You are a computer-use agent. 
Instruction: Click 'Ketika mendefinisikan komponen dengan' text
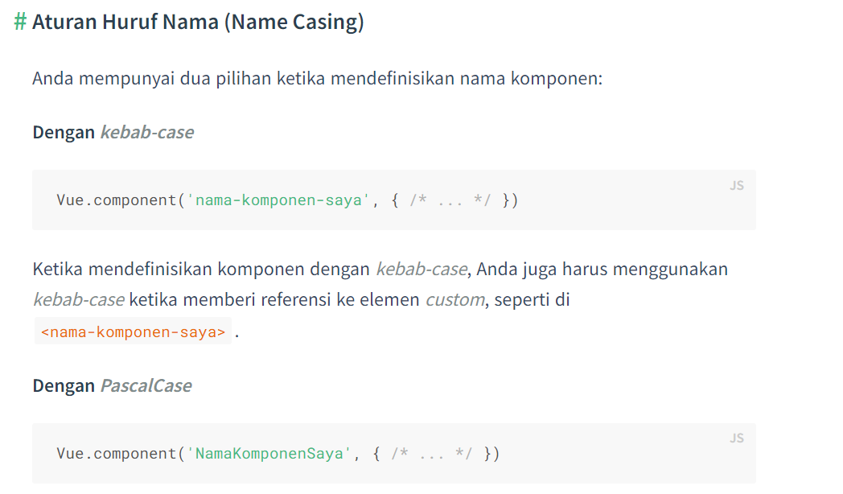pyautogui.click(x=202, y=269)
